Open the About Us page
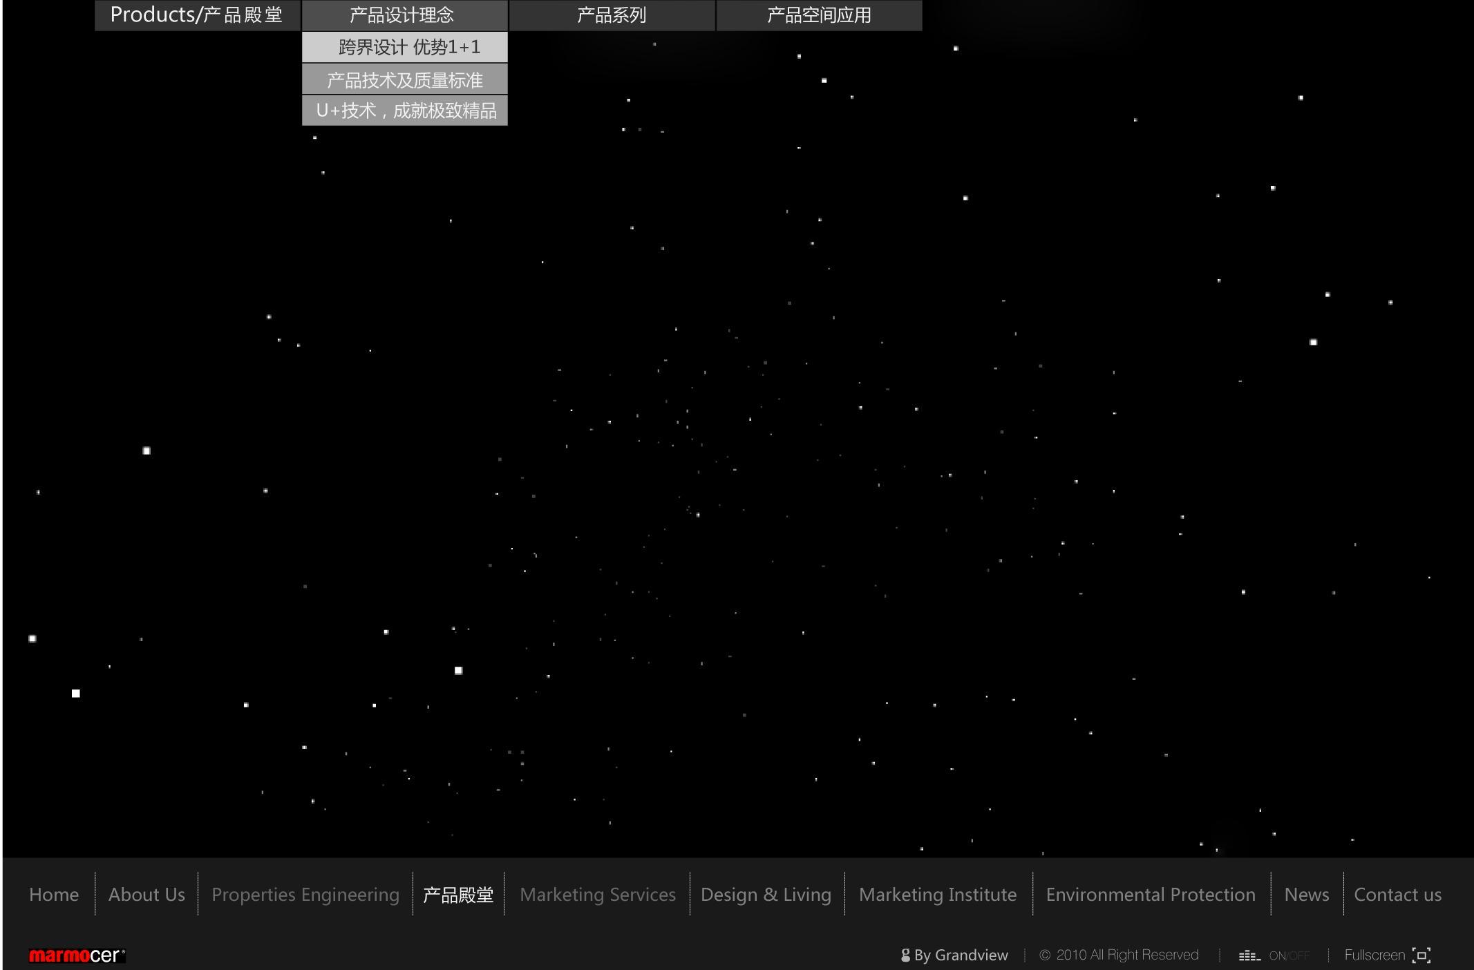Viewport: 1474px width, 970px height. pos(147,894)
